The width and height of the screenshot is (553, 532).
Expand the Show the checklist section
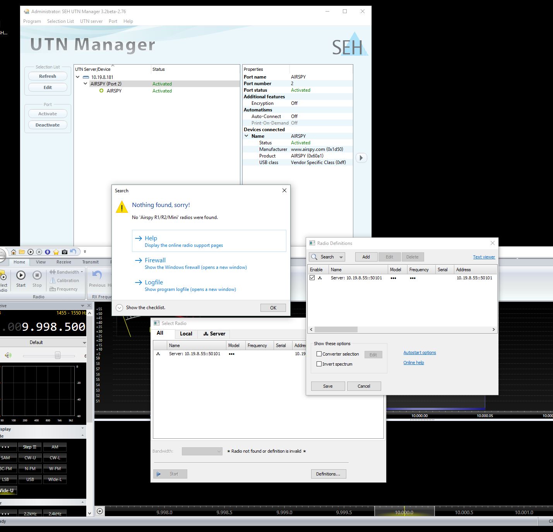click(120, 308)
